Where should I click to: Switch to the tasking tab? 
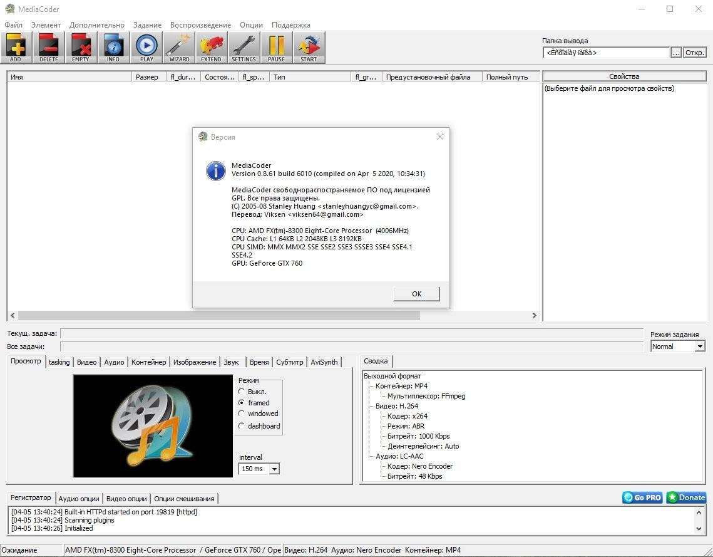point(59,362)
